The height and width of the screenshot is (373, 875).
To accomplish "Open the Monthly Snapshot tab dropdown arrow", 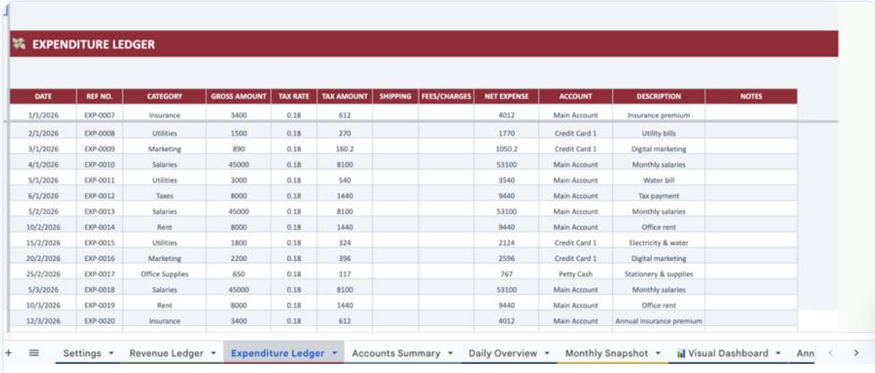I will point(659,354).
